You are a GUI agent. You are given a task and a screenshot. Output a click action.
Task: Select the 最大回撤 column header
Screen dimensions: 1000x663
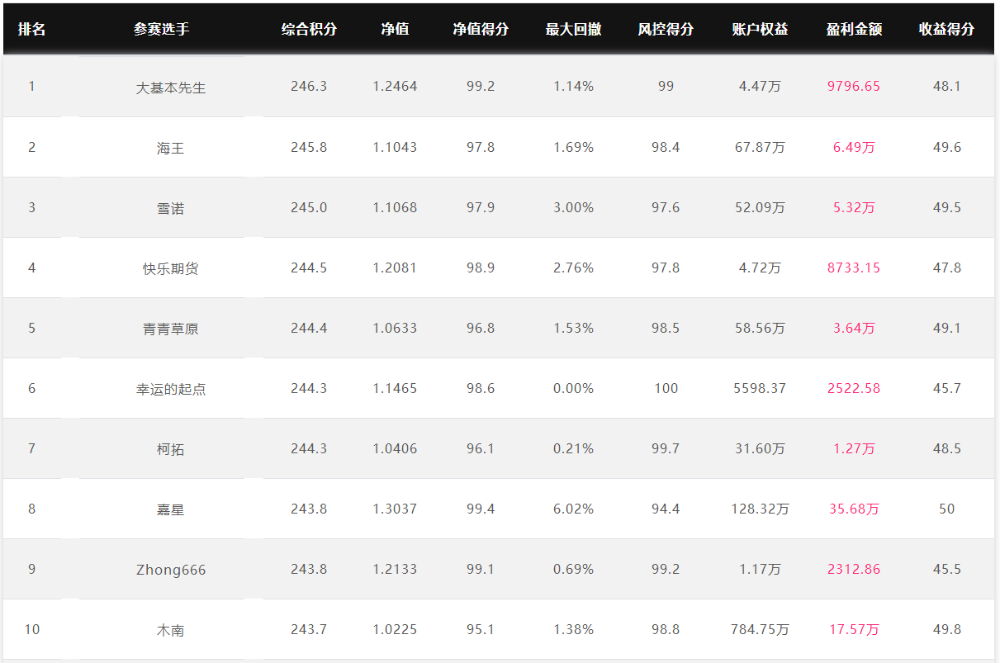[573, 29]
